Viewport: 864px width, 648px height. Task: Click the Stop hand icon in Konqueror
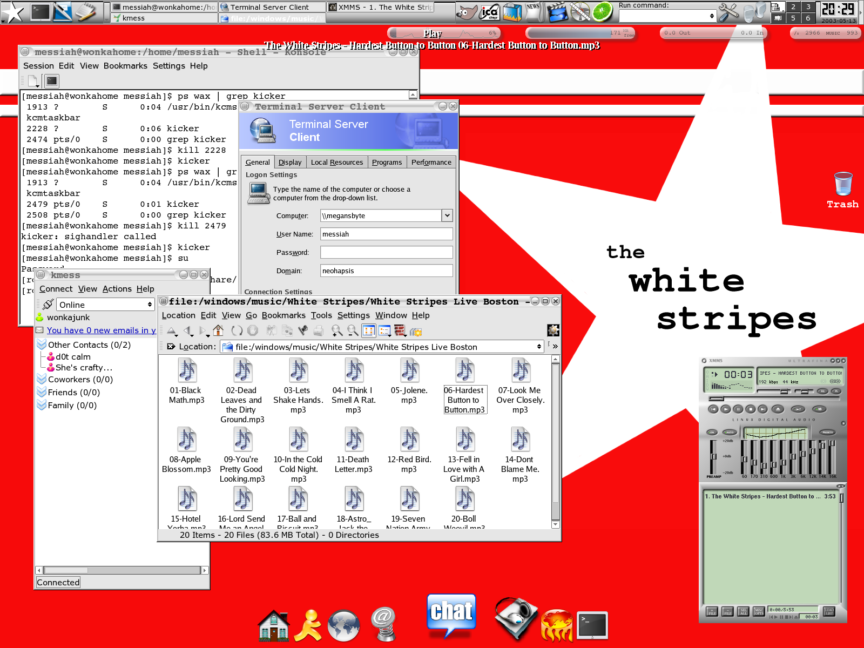pyautogui.click(x=253, y=330)
